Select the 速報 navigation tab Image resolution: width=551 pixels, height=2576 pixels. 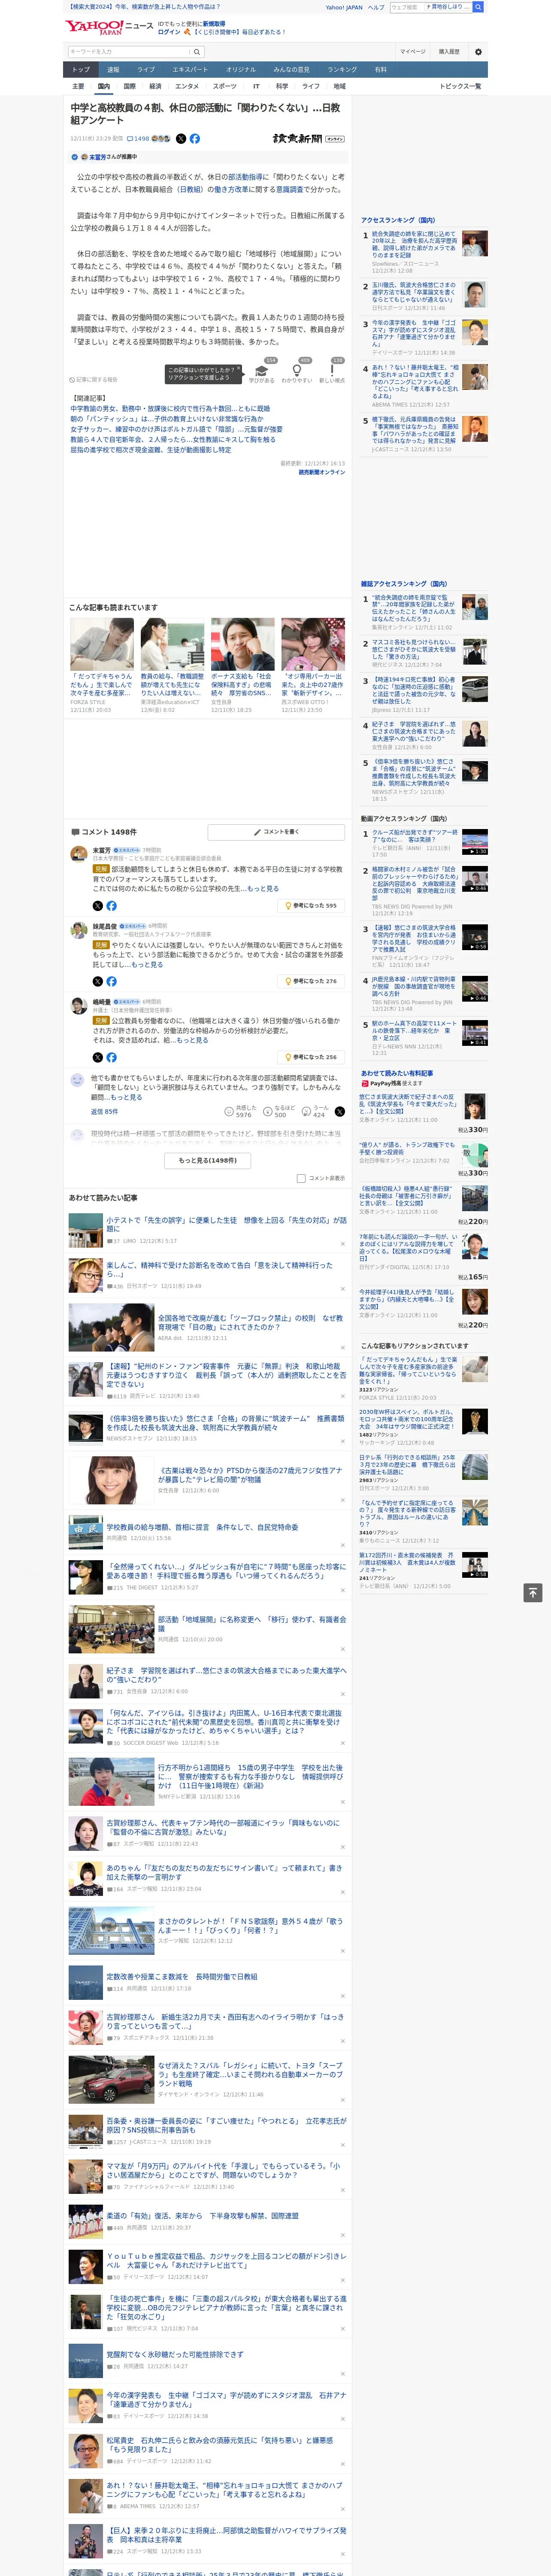113,69
